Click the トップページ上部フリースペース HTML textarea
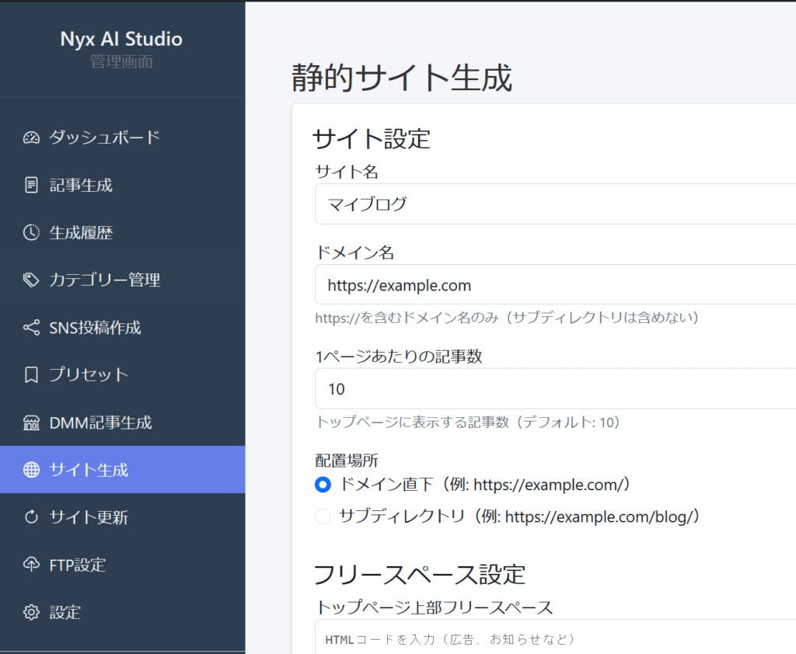This screenshot has width=796, height=654. pyautogui.click(x=555, y=637)
